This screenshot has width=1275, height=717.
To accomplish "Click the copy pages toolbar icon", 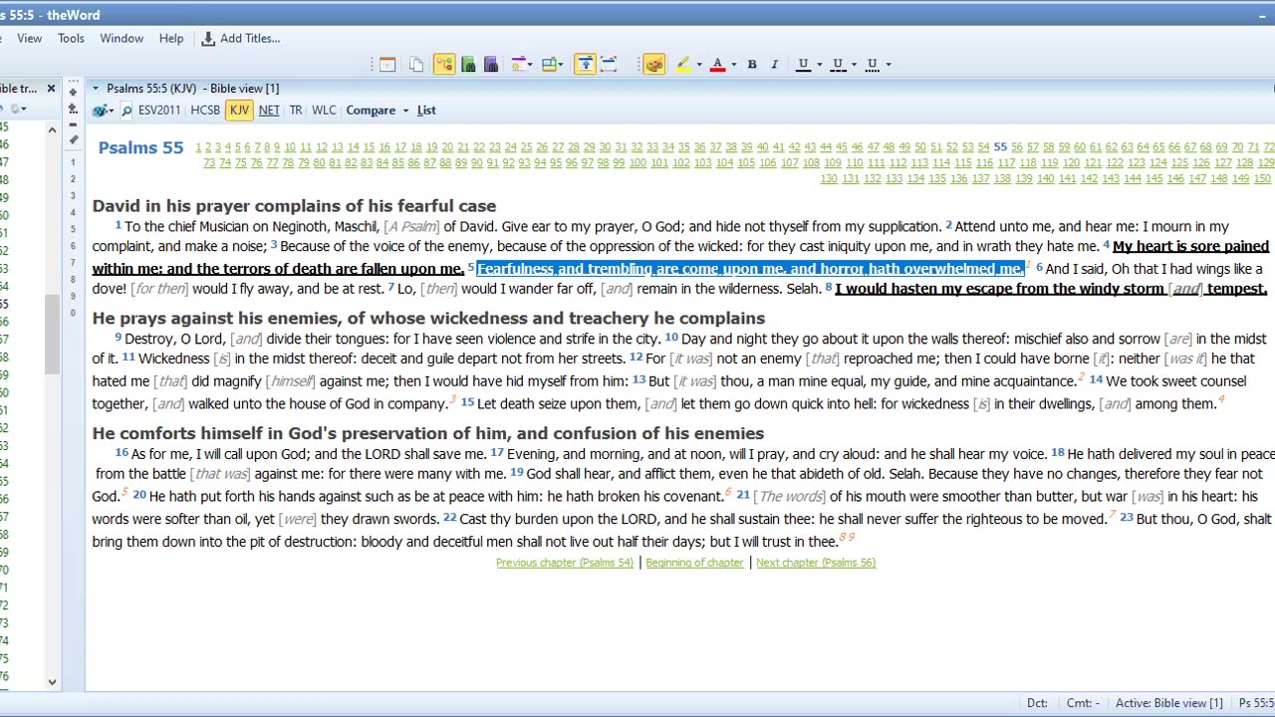I will [x=416, y=64].
